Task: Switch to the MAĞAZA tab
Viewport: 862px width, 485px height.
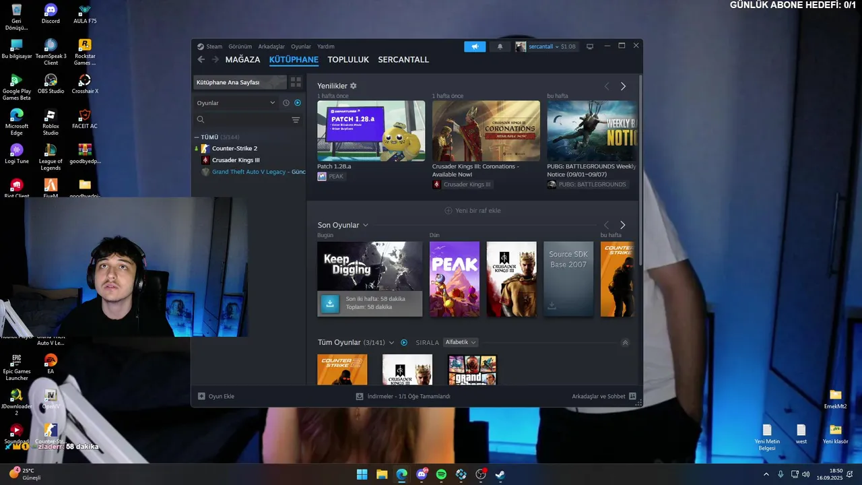Action: point(242,59)
